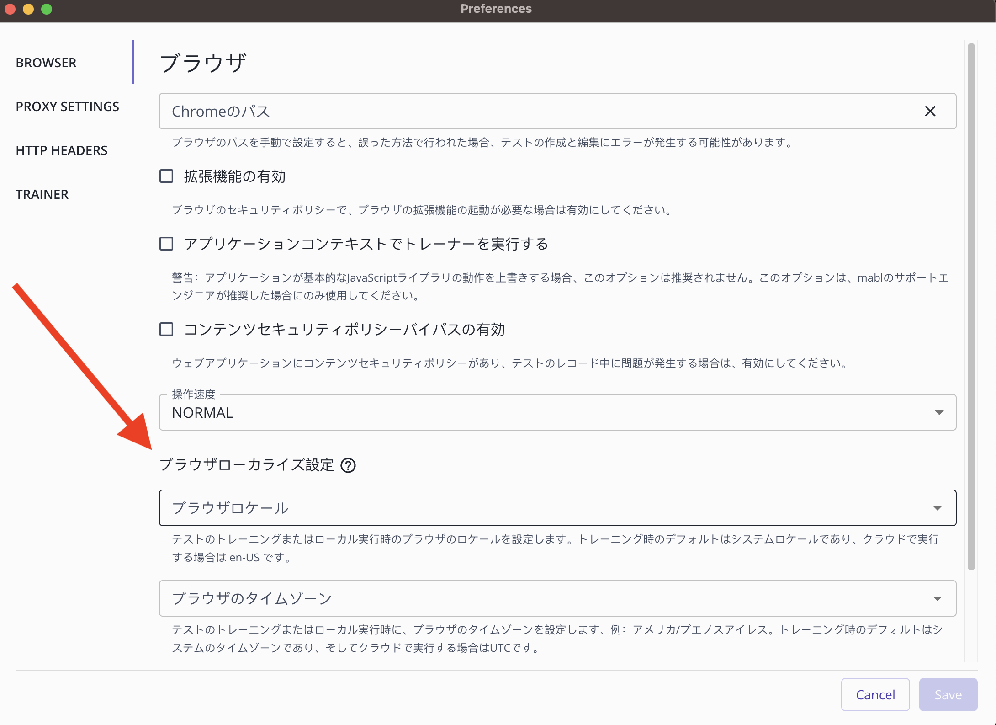Click the Save button
The image size is (996, 725).
click(x=948, y=694)
